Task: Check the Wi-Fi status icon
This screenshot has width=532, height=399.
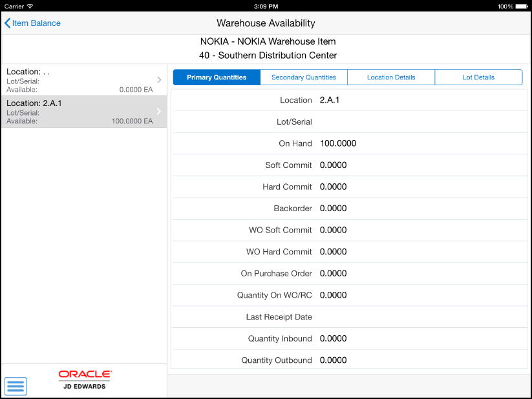Action: 30,6
